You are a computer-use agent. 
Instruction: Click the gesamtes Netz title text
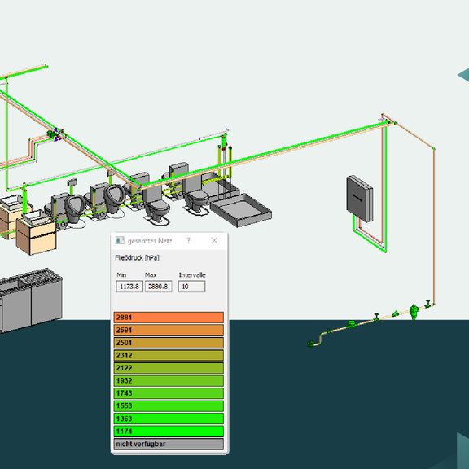point(150,241)
